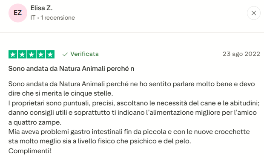Viewport: 264px width, 160px height.
Task: Click the second green rating star
Action: tap(22, 54)
